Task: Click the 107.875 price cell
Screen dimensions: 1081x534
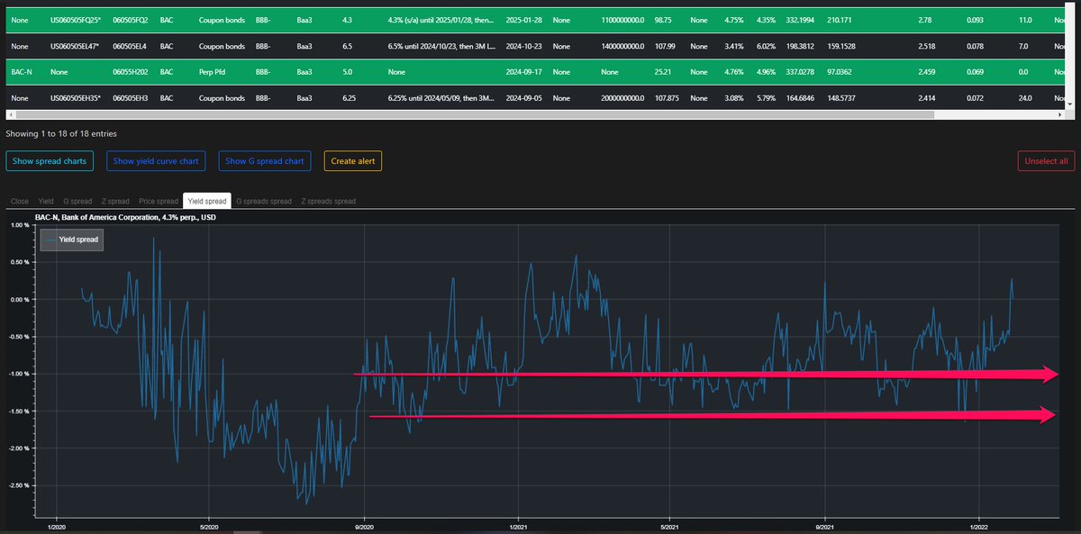Action: tap(668, 96)
